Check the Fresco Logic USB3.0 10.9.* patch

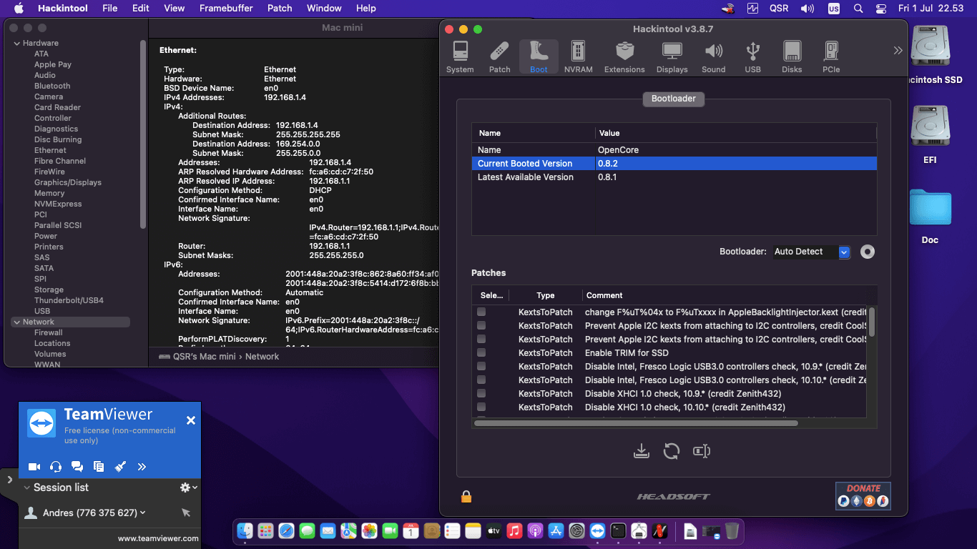click(481, 366)
